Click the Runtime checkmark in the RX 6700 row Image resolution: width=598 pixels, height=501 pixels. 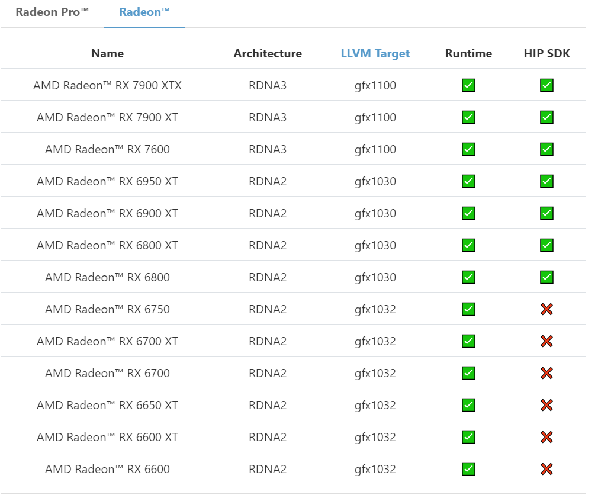click(x=469, y=373)
